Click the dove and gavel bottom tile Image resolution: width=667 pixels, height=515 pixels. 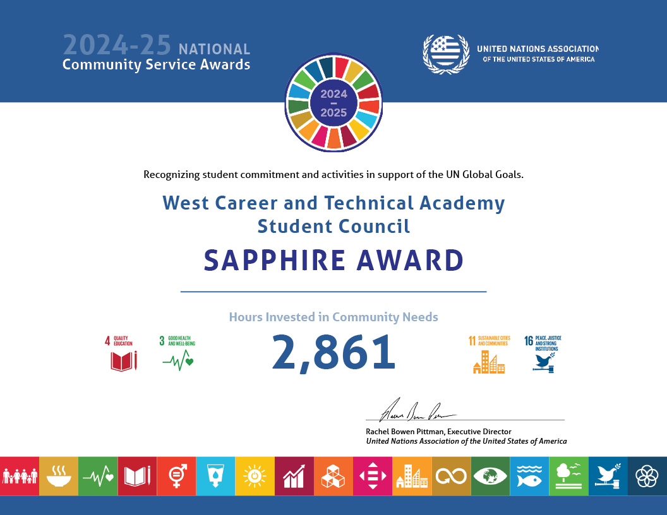pos(608,476)
